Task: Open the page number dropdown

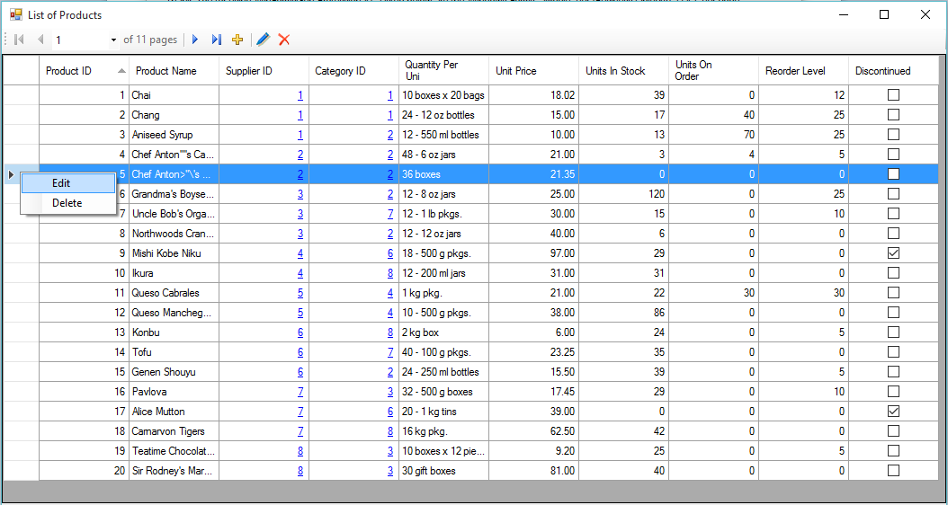Action: [113, 40]
